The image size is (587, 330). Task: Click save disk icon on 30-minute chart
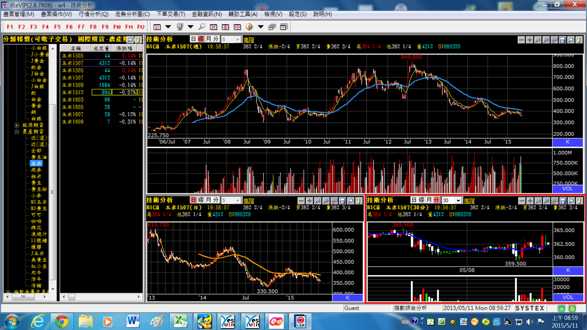(x=563, y=201)
